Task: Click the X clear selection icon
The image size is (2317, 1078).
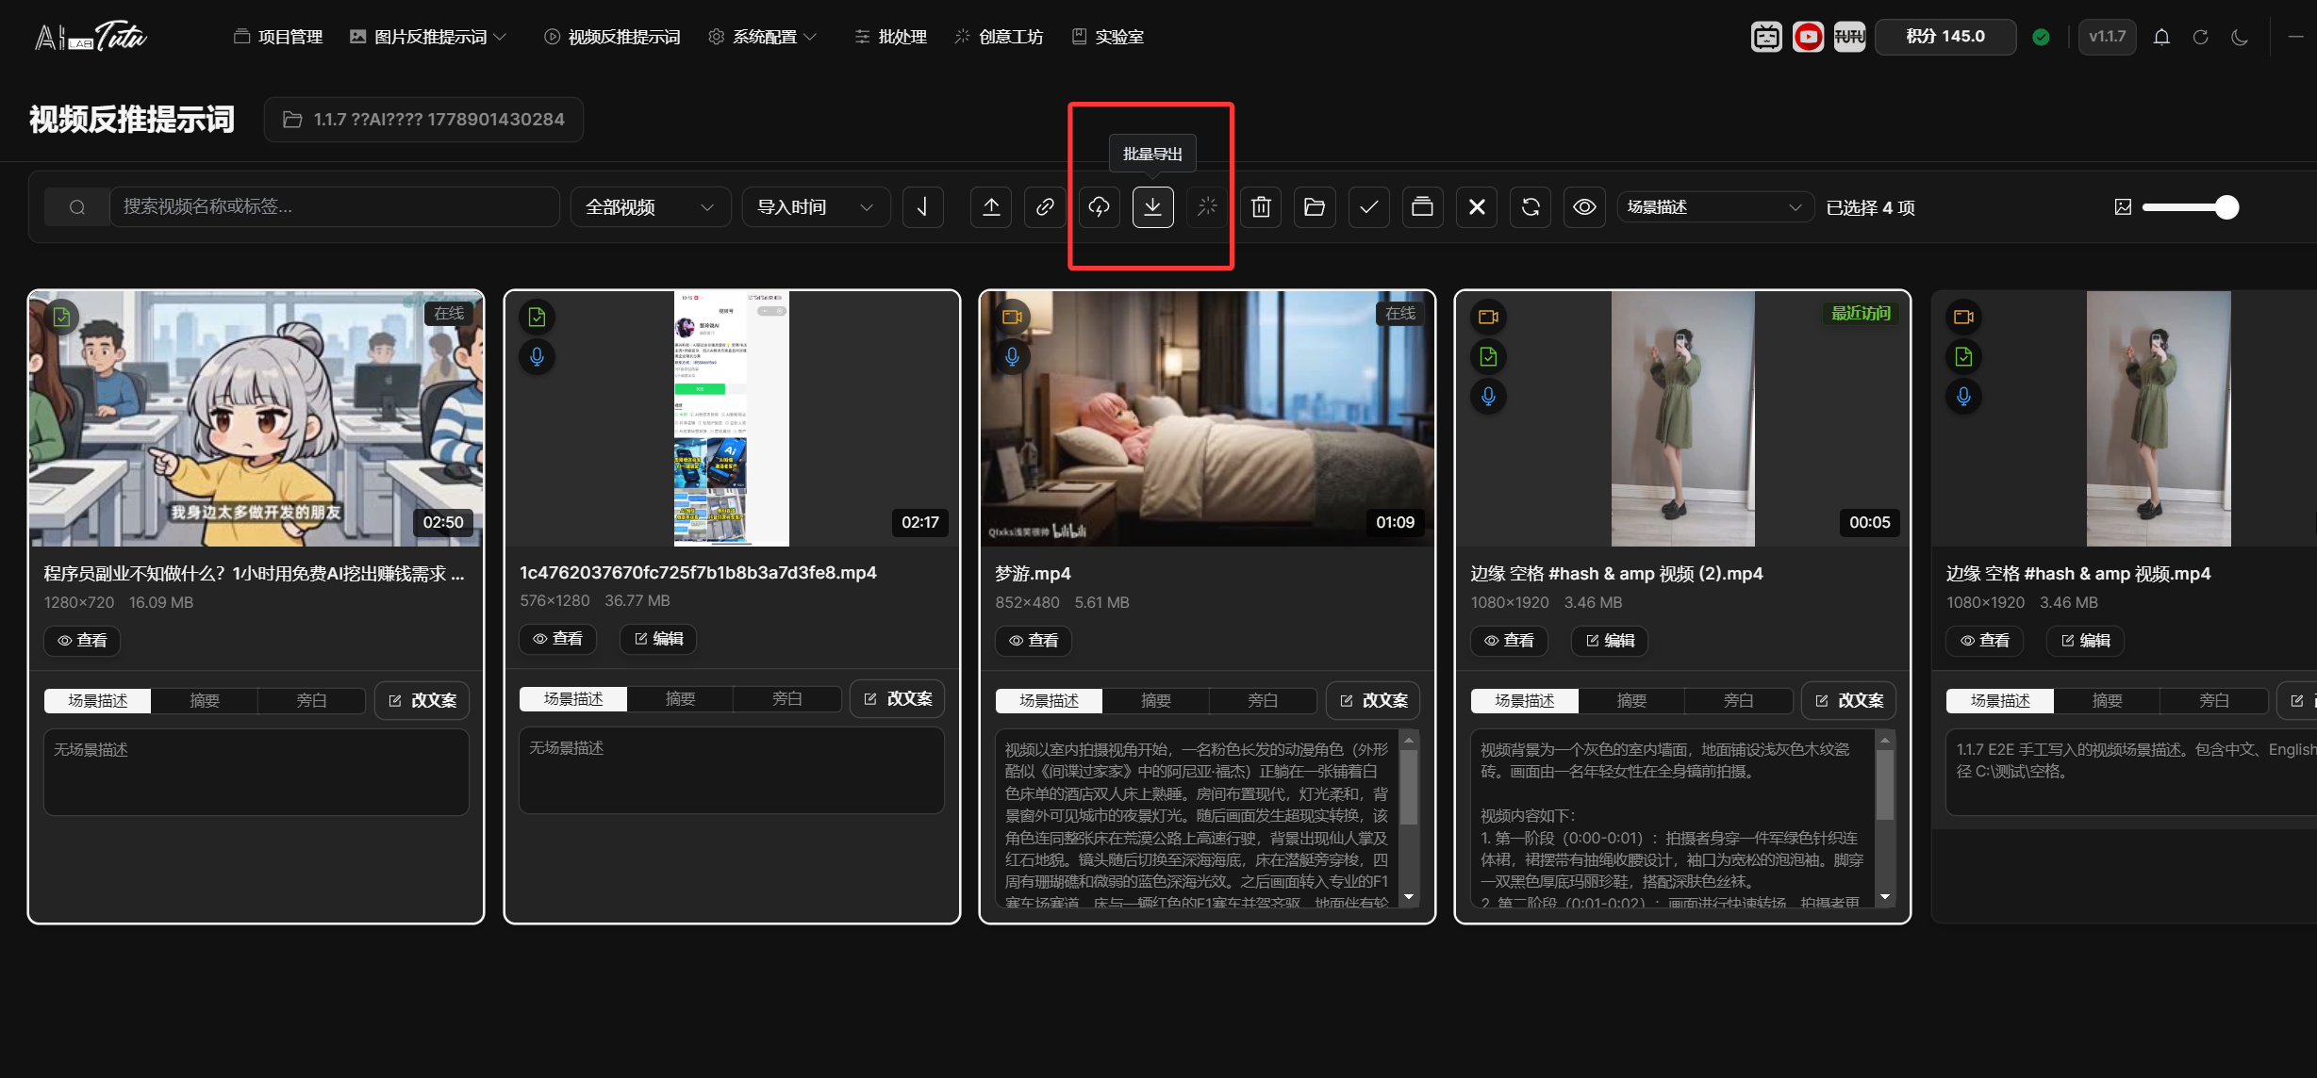Action: 1477,207
